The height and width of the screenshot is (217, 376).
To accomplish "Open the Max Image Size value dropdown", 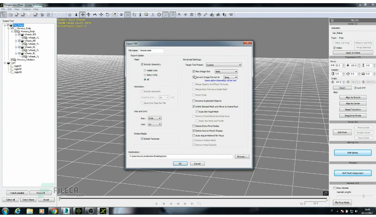I will [x=226, y=71].
